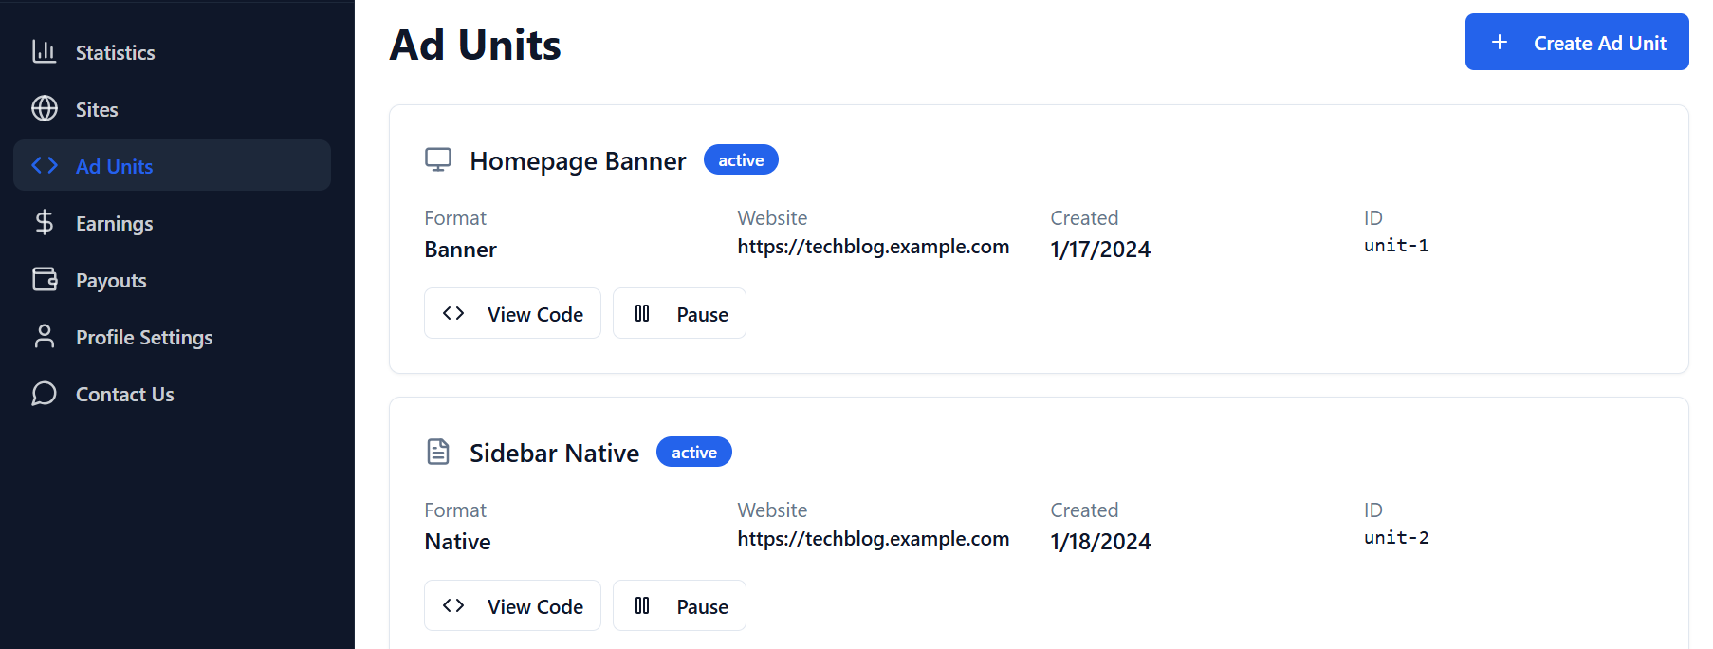
Task: Click the plus icon on Create Ad Unit
Action: [x=1500, y=42]
